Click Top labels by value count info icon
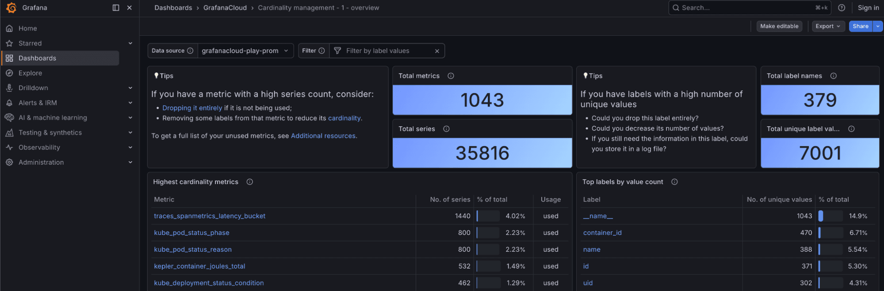The image size is (884, 291). tap(674, 182)
